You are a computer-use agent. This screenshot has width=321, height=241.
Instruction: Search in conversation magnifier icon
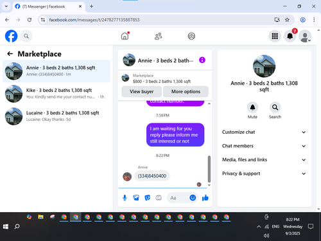tap(275, 107)
